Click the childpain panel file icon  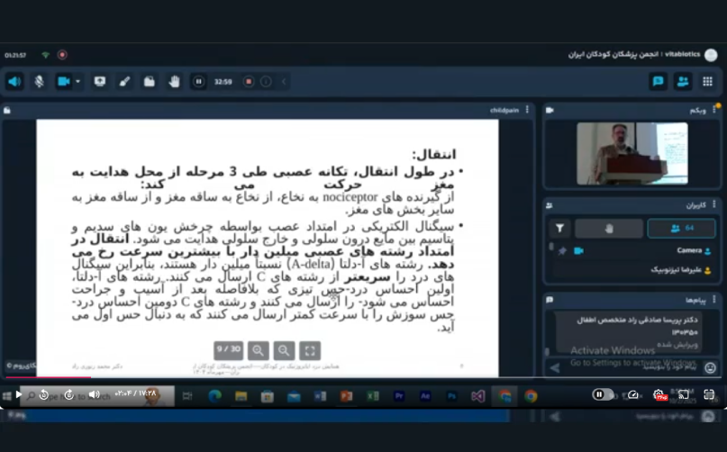[7, 111]
